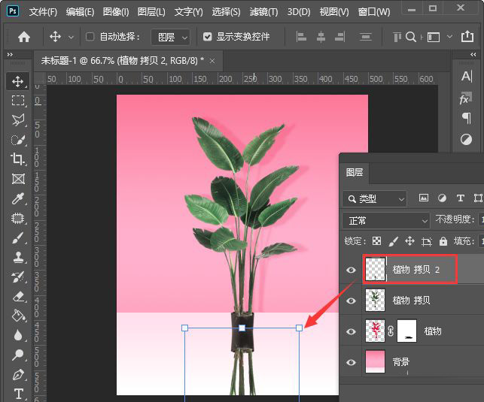Toggle visibility of 植物 拷贝 2 layer
484x402 pixels.
(351, 269)
